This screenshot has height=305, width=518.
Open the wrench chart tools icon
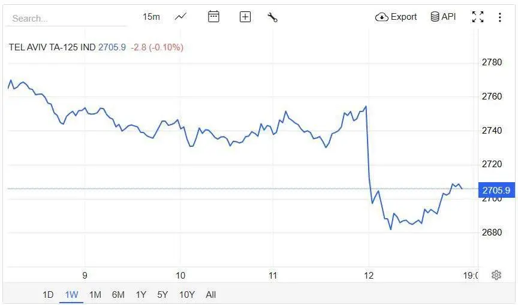point(272,17)
